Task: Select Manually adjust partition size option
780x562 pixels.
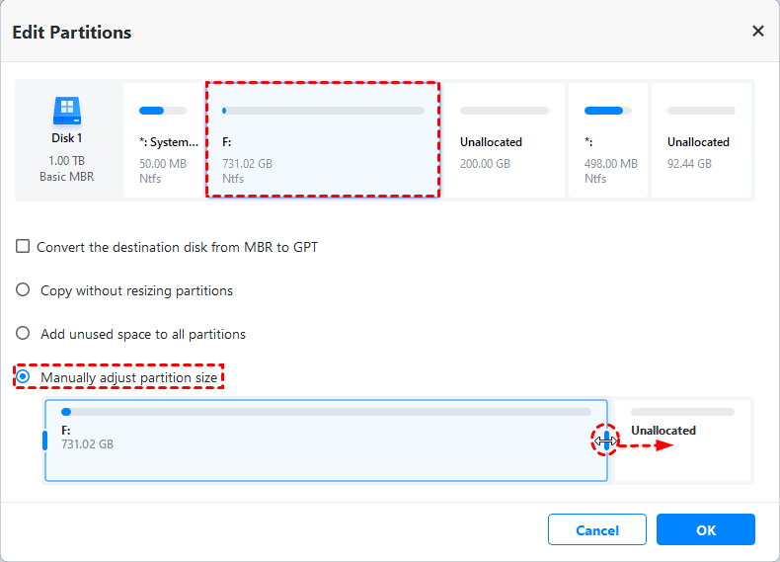Action: click(23, 377)
